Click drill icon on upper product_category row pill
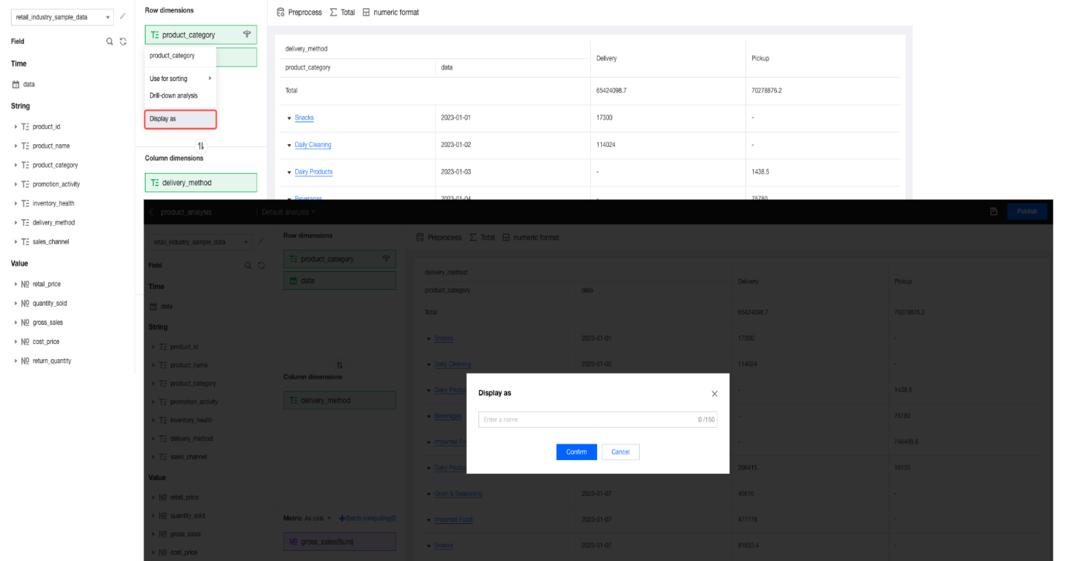The height and width of the screenshot is (561, 1090). [x=247, y=34]
